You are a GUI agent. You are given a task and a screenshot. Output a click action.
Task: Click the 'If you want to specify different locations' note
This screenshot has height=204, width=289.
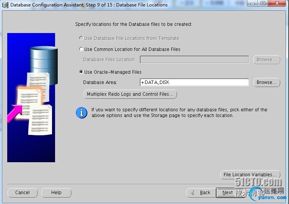click(179, 112)
